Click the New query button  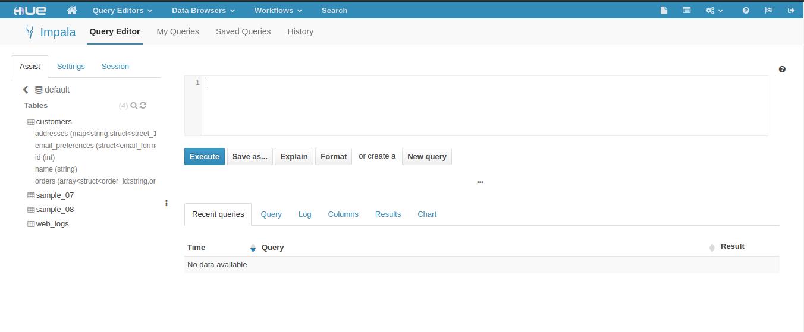coord(427,157)
